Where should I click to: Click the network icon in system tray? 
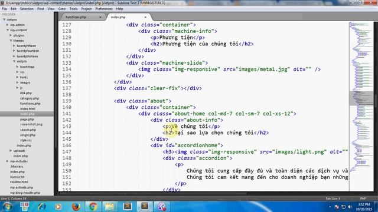[x=344, y=207]
